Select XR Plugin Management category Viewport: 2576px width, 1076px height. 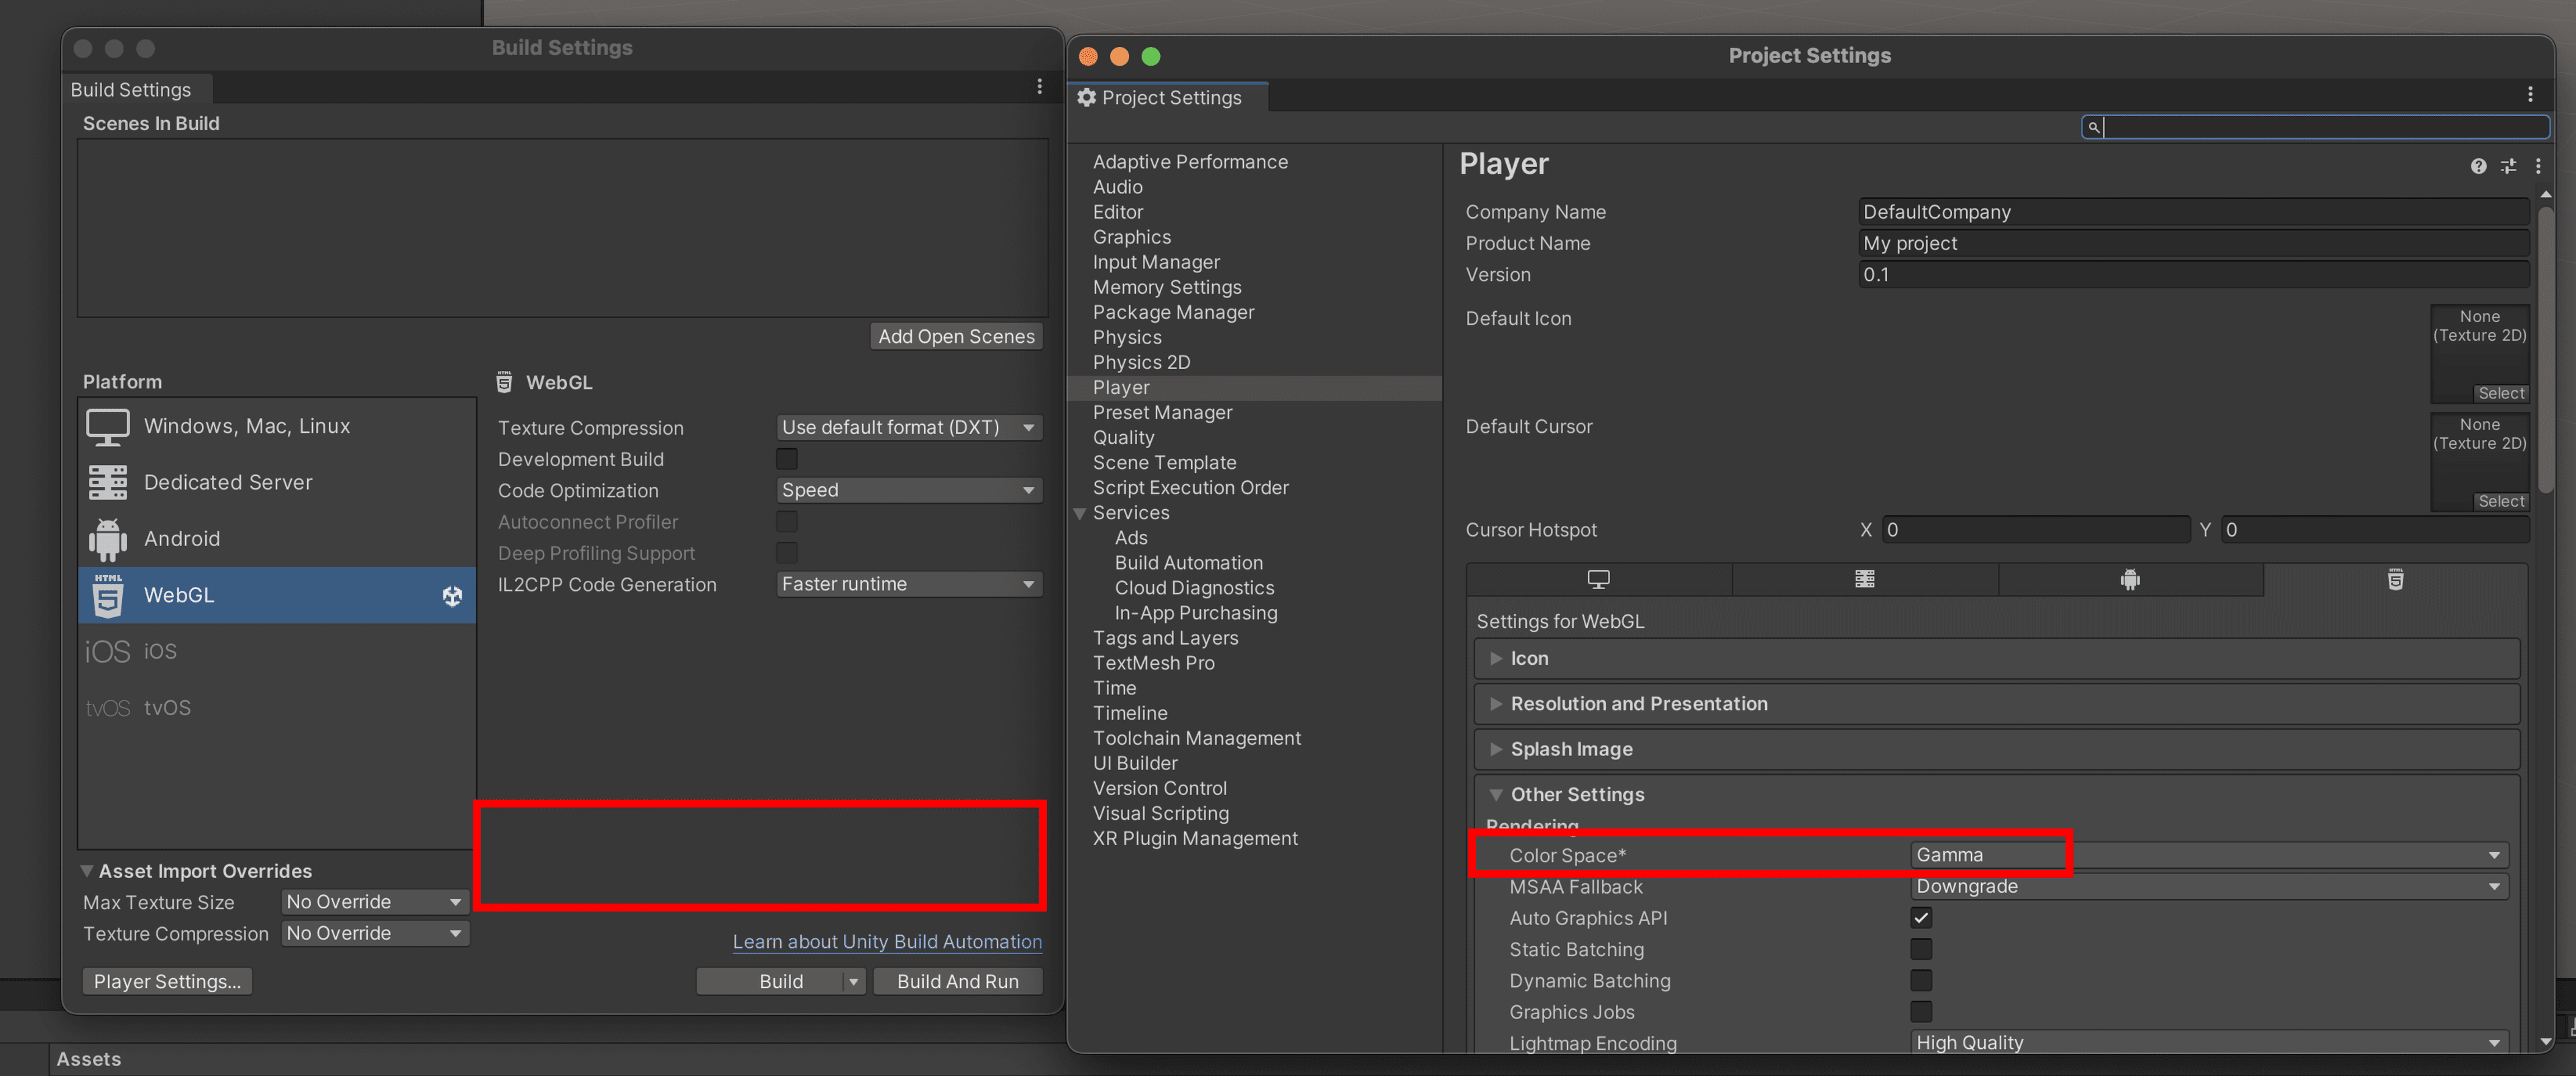[1194, 839]
